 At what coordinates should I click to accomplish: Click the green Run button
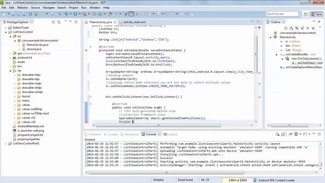(75, 14)
